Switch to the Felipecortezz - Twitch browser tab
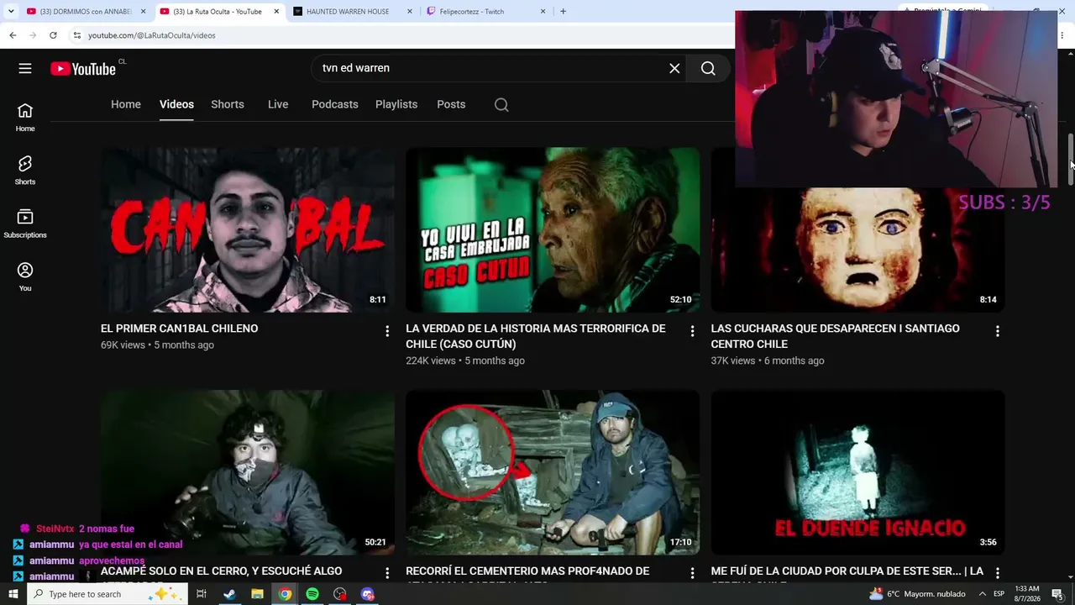The width and height of the screenshot is (1075, 605). click(486, 12)
